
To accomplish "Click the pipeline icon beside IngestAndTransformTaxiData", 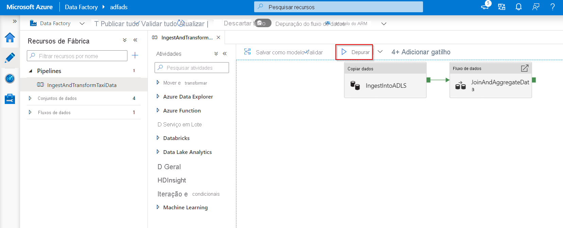I will (x=40, y=85).
